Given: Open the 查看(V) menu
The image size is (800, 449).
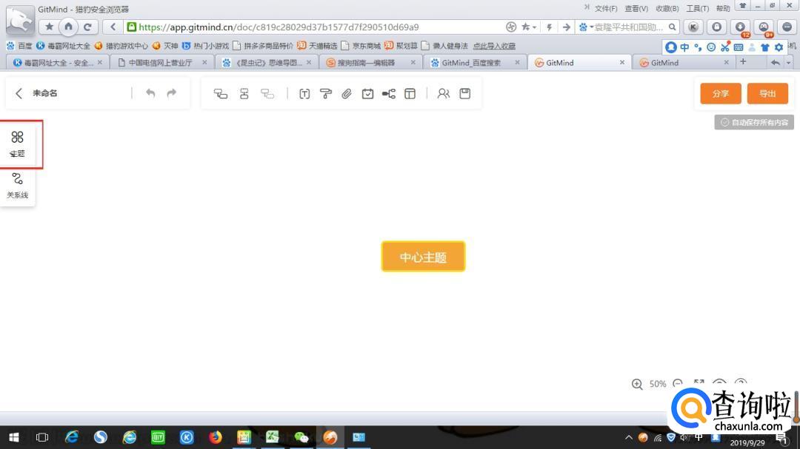Looking at the screenshot, I should [x=636, y=9].
